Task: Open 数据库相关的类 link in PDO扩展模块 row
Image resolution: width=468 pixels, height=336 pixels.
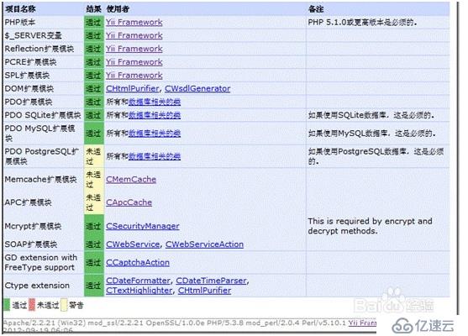Action: [x=155, y=102]
